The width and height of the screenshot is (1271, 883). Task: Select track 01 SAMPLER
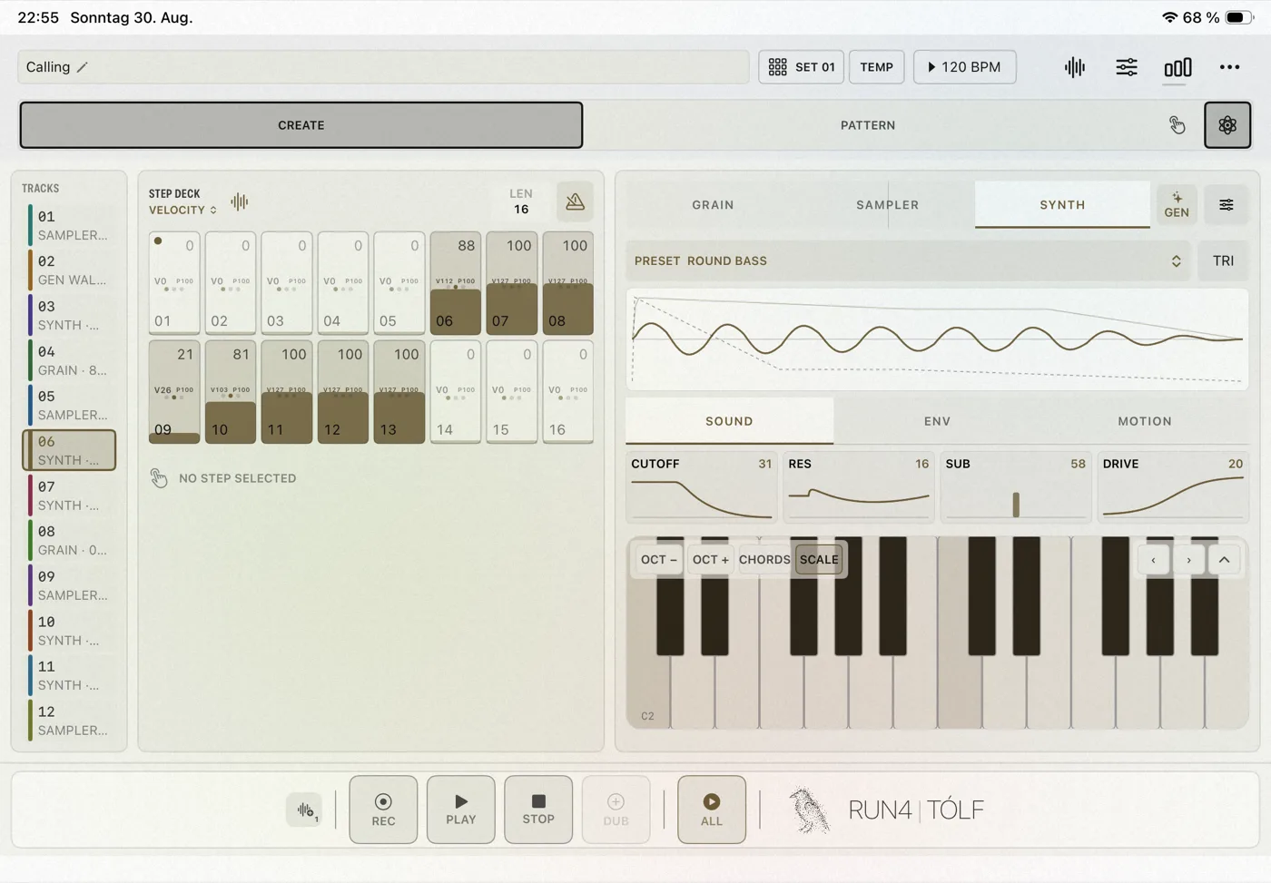tap(71, 225)
